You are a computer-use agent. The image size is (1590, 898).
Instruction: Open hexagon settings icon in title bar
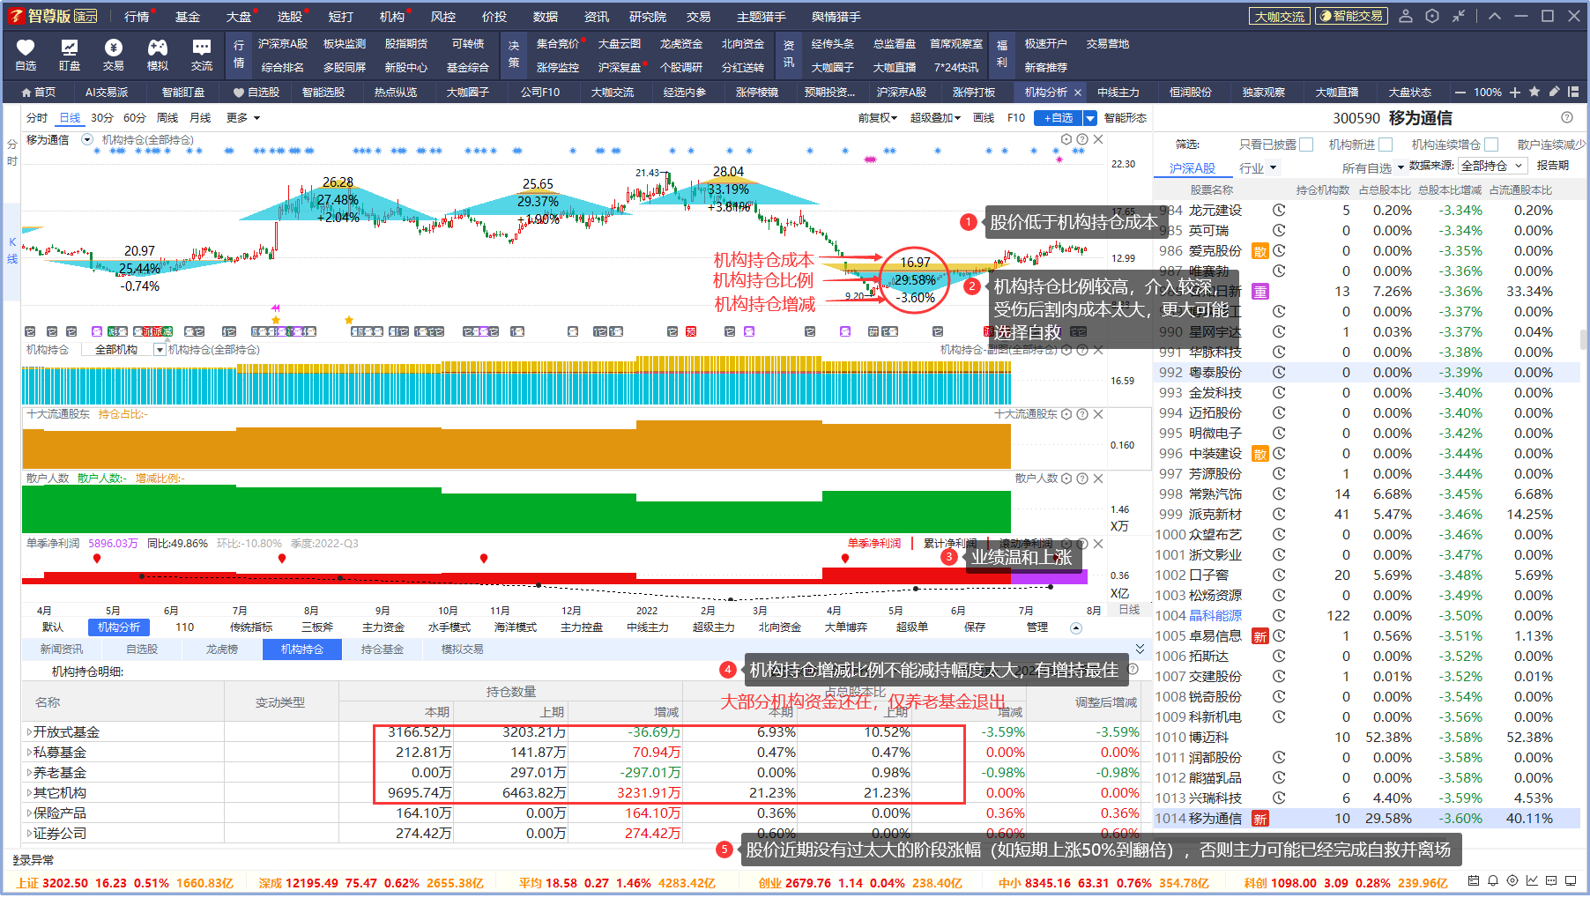[1432, 16]
